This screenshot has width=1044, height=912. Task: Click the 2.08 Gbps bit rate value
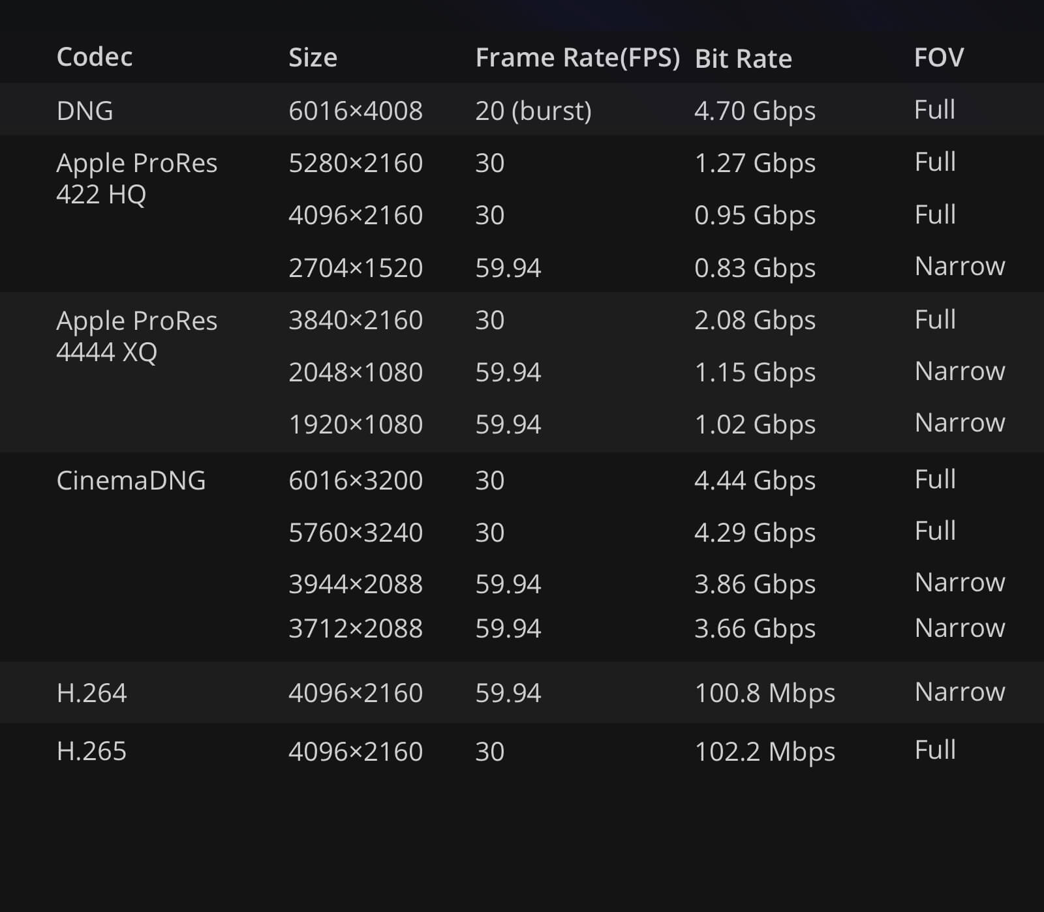click(755, 321)
